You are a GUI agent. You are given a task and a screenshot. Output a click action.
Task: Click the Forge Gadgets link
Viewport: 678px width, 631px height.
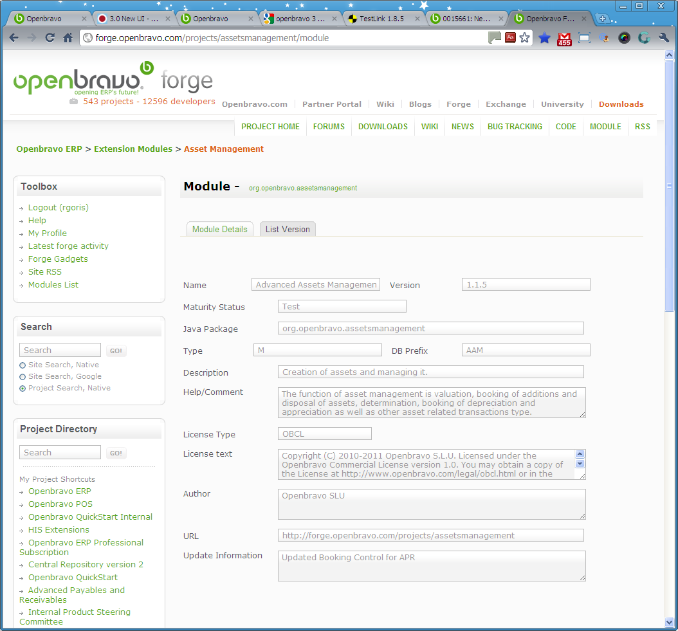pos(58,259)
